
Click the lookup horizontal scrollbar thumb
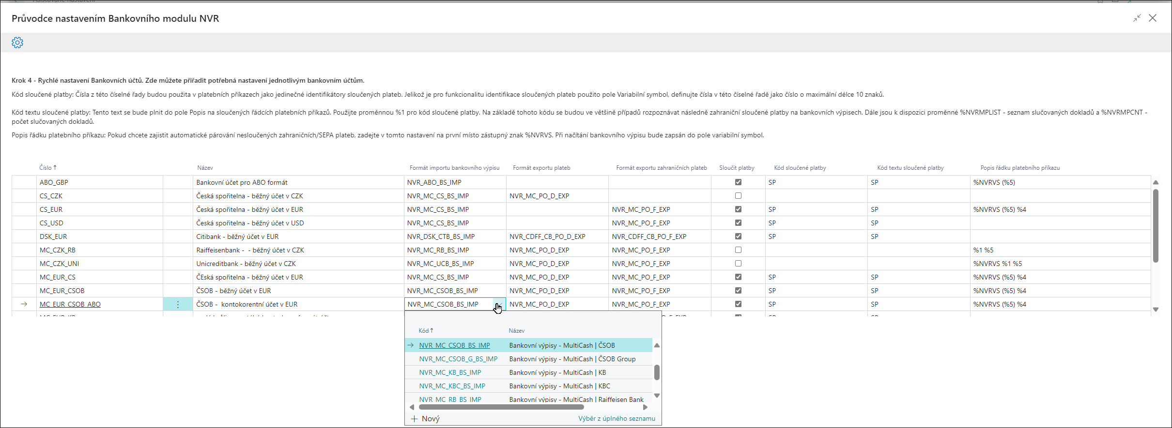(x=501, y=407)
